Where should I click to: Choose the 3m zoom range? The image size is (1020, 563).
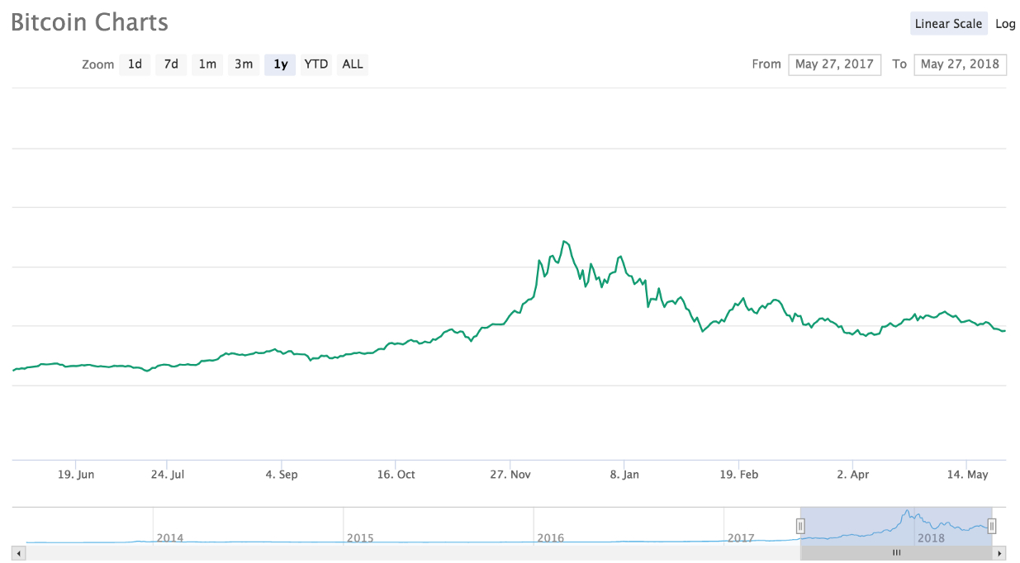coord(244,64)
